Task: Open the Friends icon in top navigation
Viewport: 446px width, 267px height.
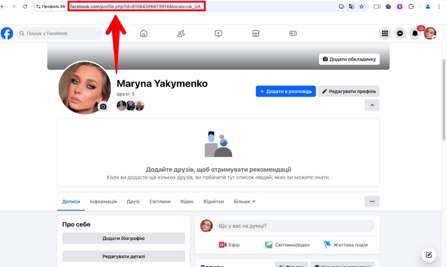Action: [181, 33]
